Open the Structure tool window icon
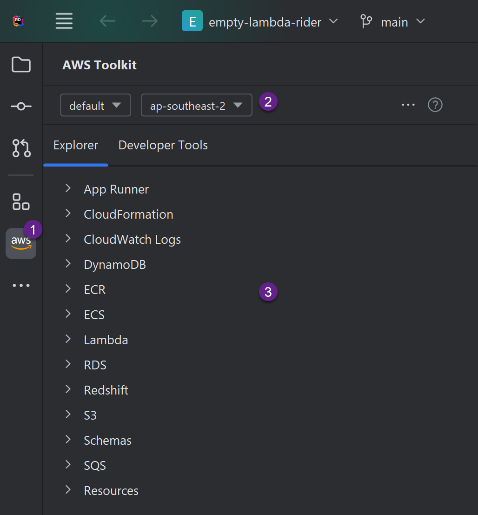This screenshot has width=478, height=515. pos(21,201)
